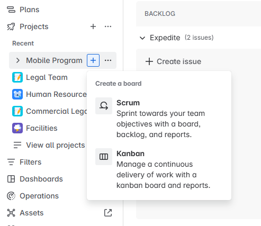
Task: Collapse the Expedite swimlane
Action: point(142,38)
